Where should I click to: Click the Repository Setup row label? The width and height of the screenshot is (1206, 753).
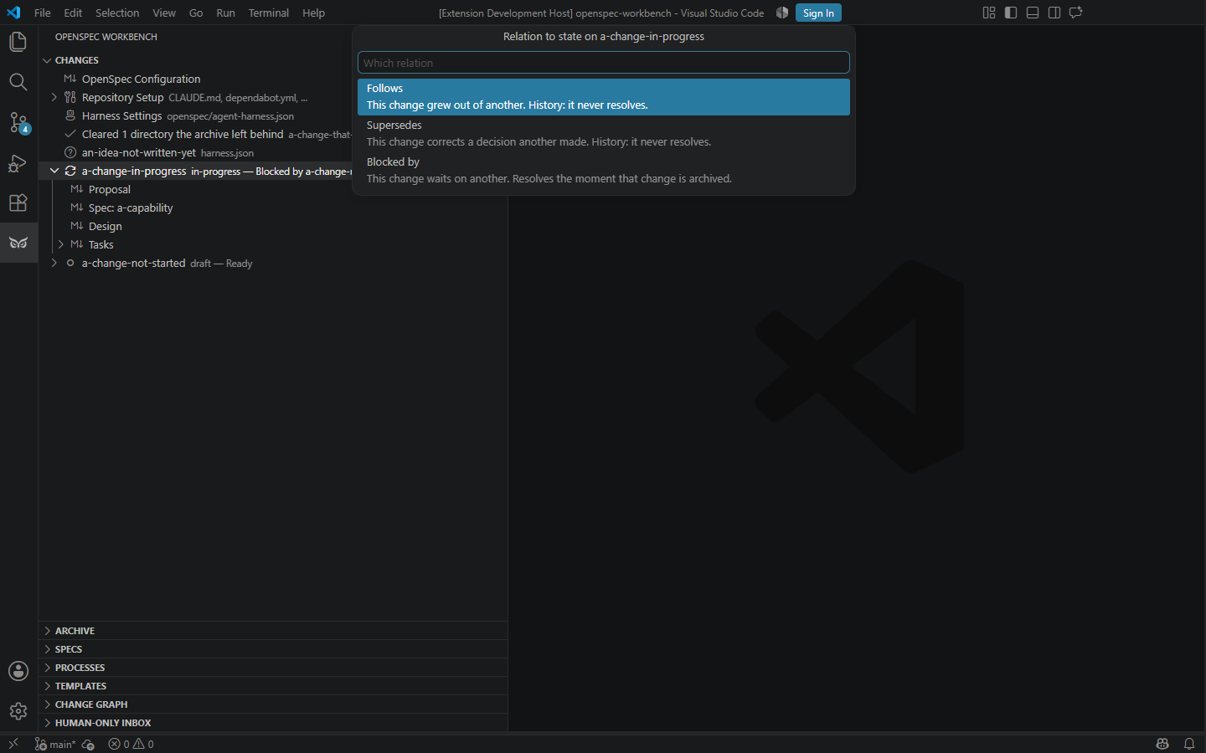(123, 97)
